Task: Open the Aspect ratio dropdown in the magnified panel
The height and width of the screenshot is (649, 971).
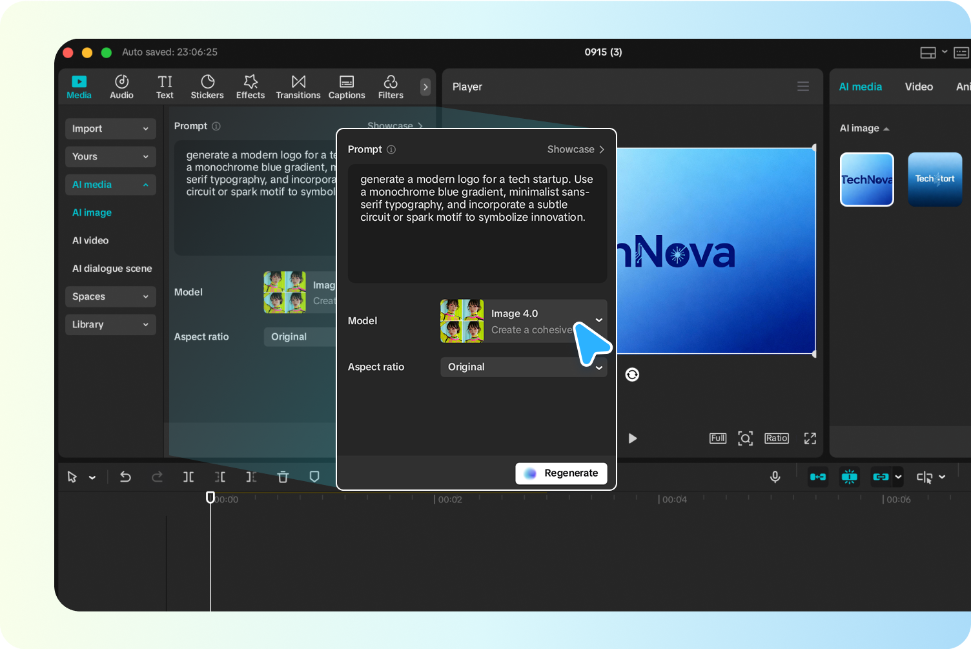Action: [x=524, y=367]
